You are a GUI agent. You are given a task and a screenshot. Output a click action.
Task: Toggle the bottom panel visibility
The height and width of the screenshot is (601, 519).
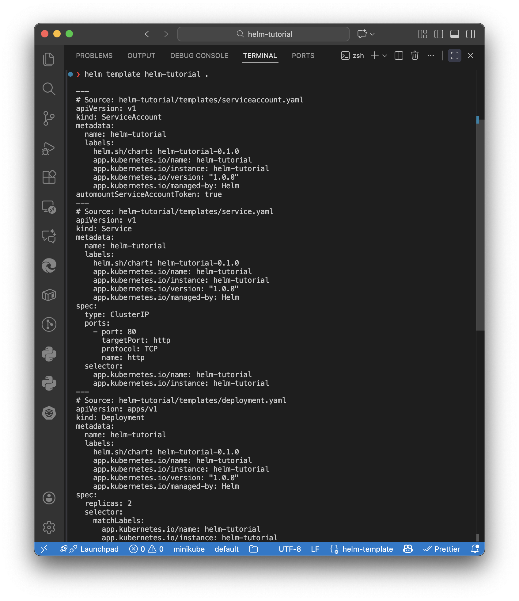454,34
